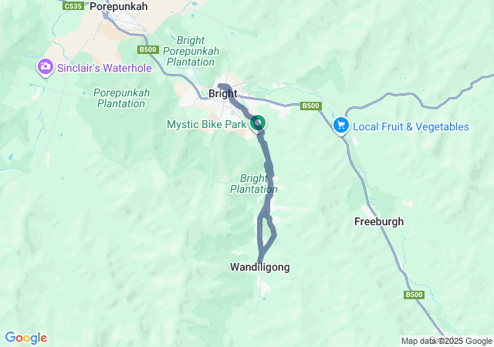The image size is (494, 347).
Task: Click the Mystic Bike Park text label
Action: coord(206,124)
